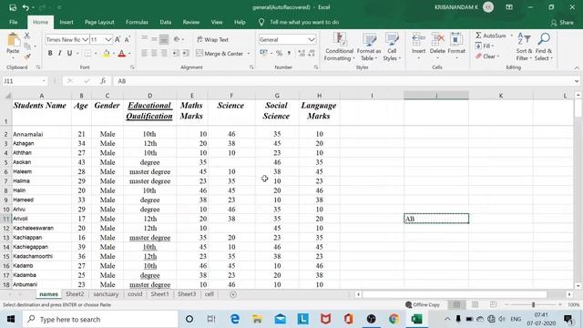Open Microsoft Edge from the taskbar
The image size is (583, 328).
pos(235,319)
